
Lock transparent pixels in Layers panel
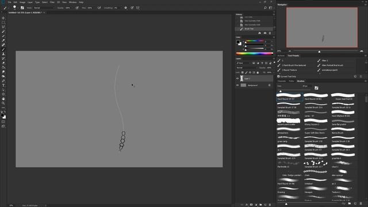pyautogui.click(x=243, y=72)
